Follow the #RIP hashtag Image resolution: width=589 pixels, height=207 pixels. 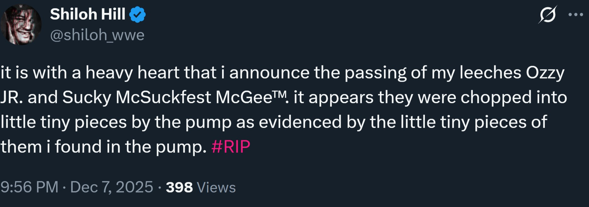click(231, 147)
